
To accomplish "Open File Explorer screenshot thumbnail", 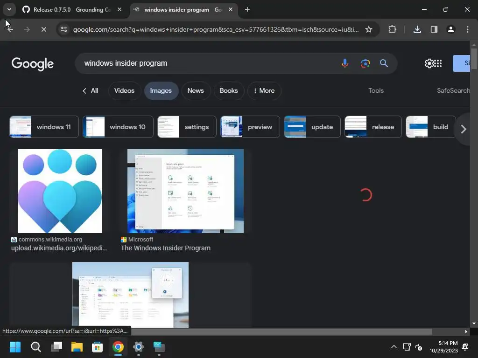I will click(x=131, y=295).
